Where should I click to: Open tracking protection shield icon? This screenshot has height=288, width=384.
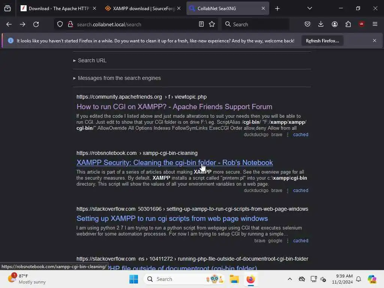[x=60, y=24]
